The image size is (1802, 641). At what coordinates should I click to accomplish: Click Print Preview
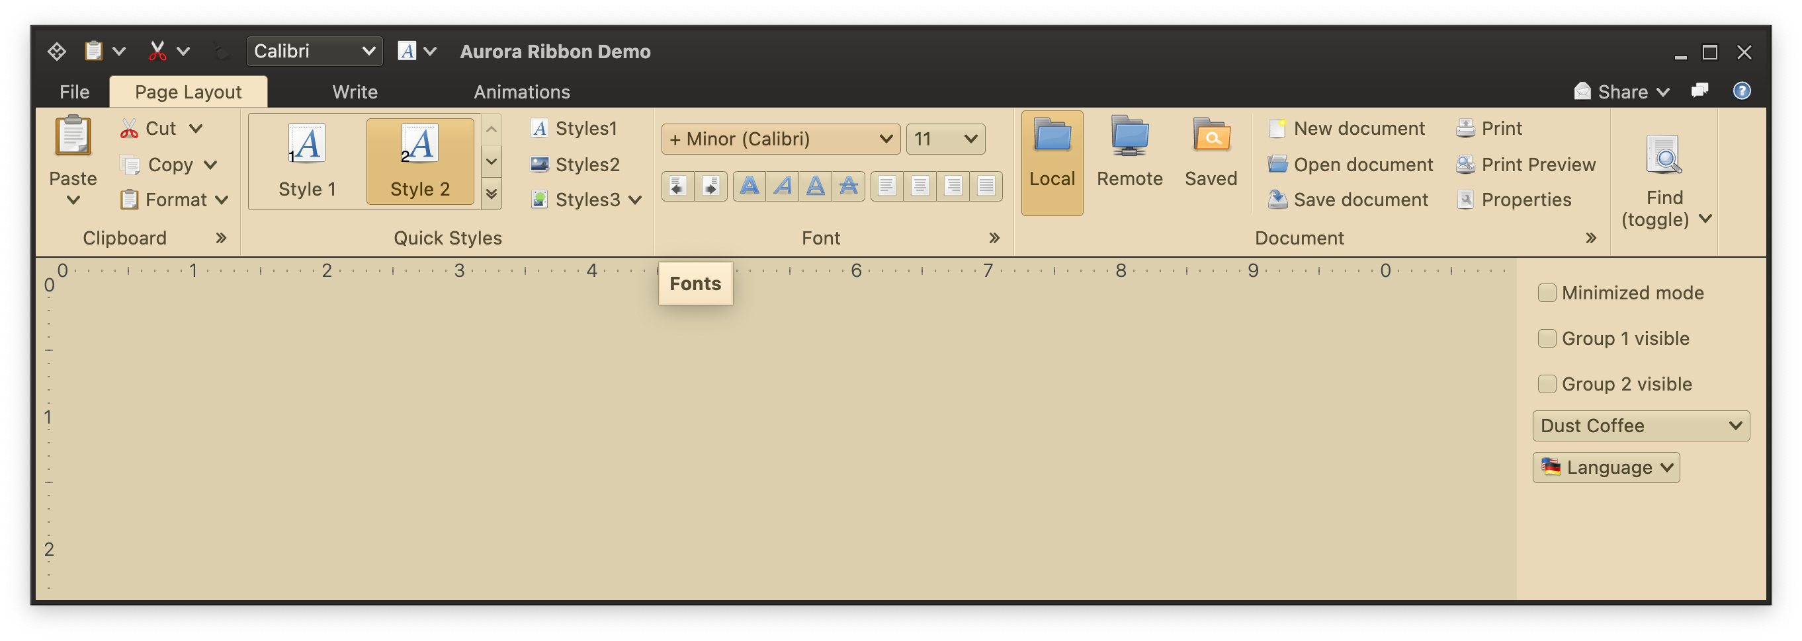(x=1525, y=165)
